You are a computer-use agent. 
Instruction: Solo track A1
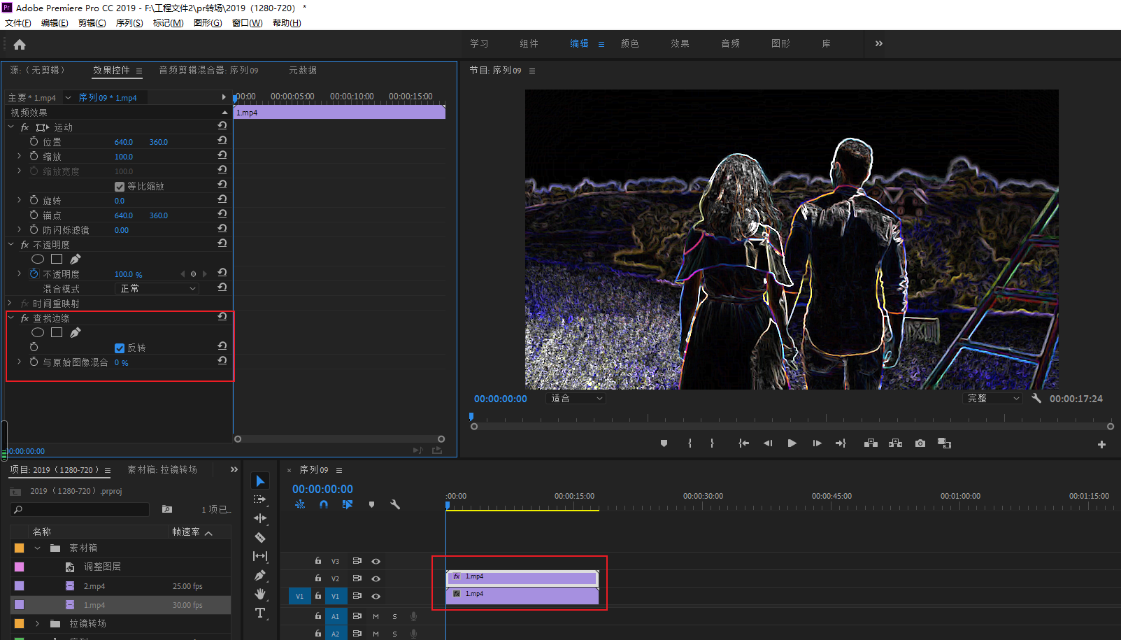pos(394,616)
